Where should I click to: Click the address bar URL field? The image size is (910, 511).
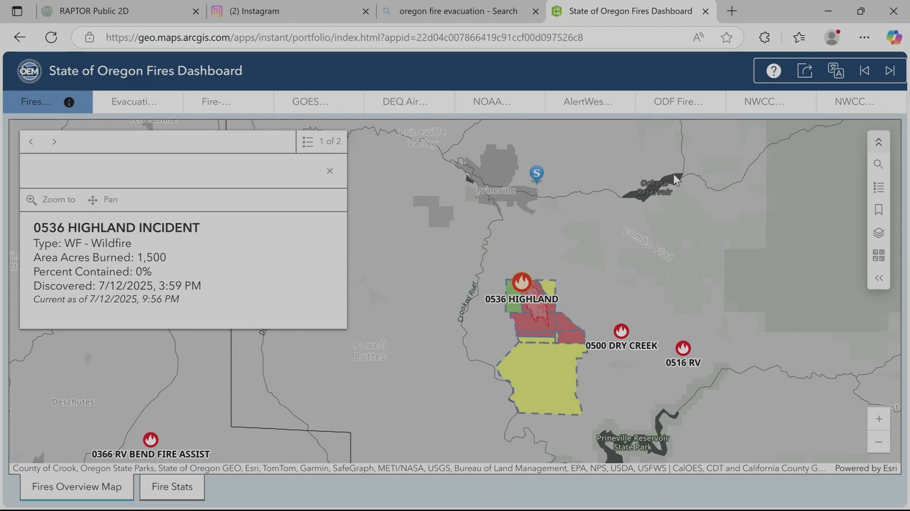pos(344,37)
